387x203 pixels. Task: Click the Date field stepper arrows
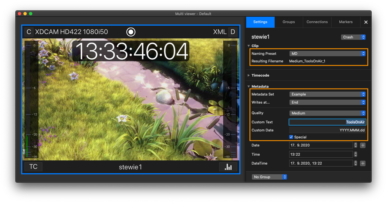tap(356, 145)
